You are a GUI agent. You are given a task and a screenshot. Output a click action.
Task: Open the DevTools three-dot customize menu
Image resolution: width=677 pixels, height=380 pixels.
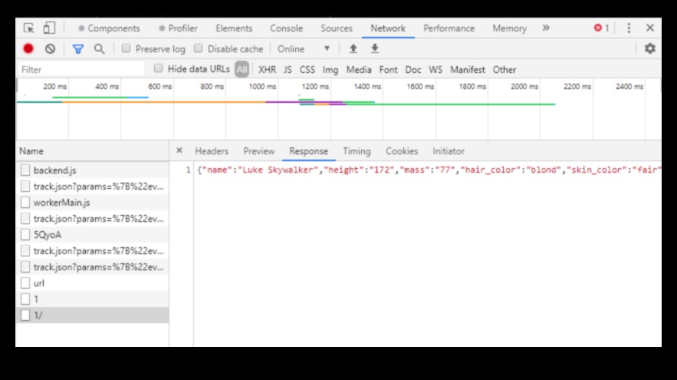point(629,28)
